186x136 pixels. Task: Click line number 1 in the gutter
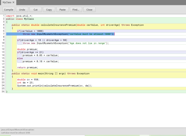coord(4,16)
